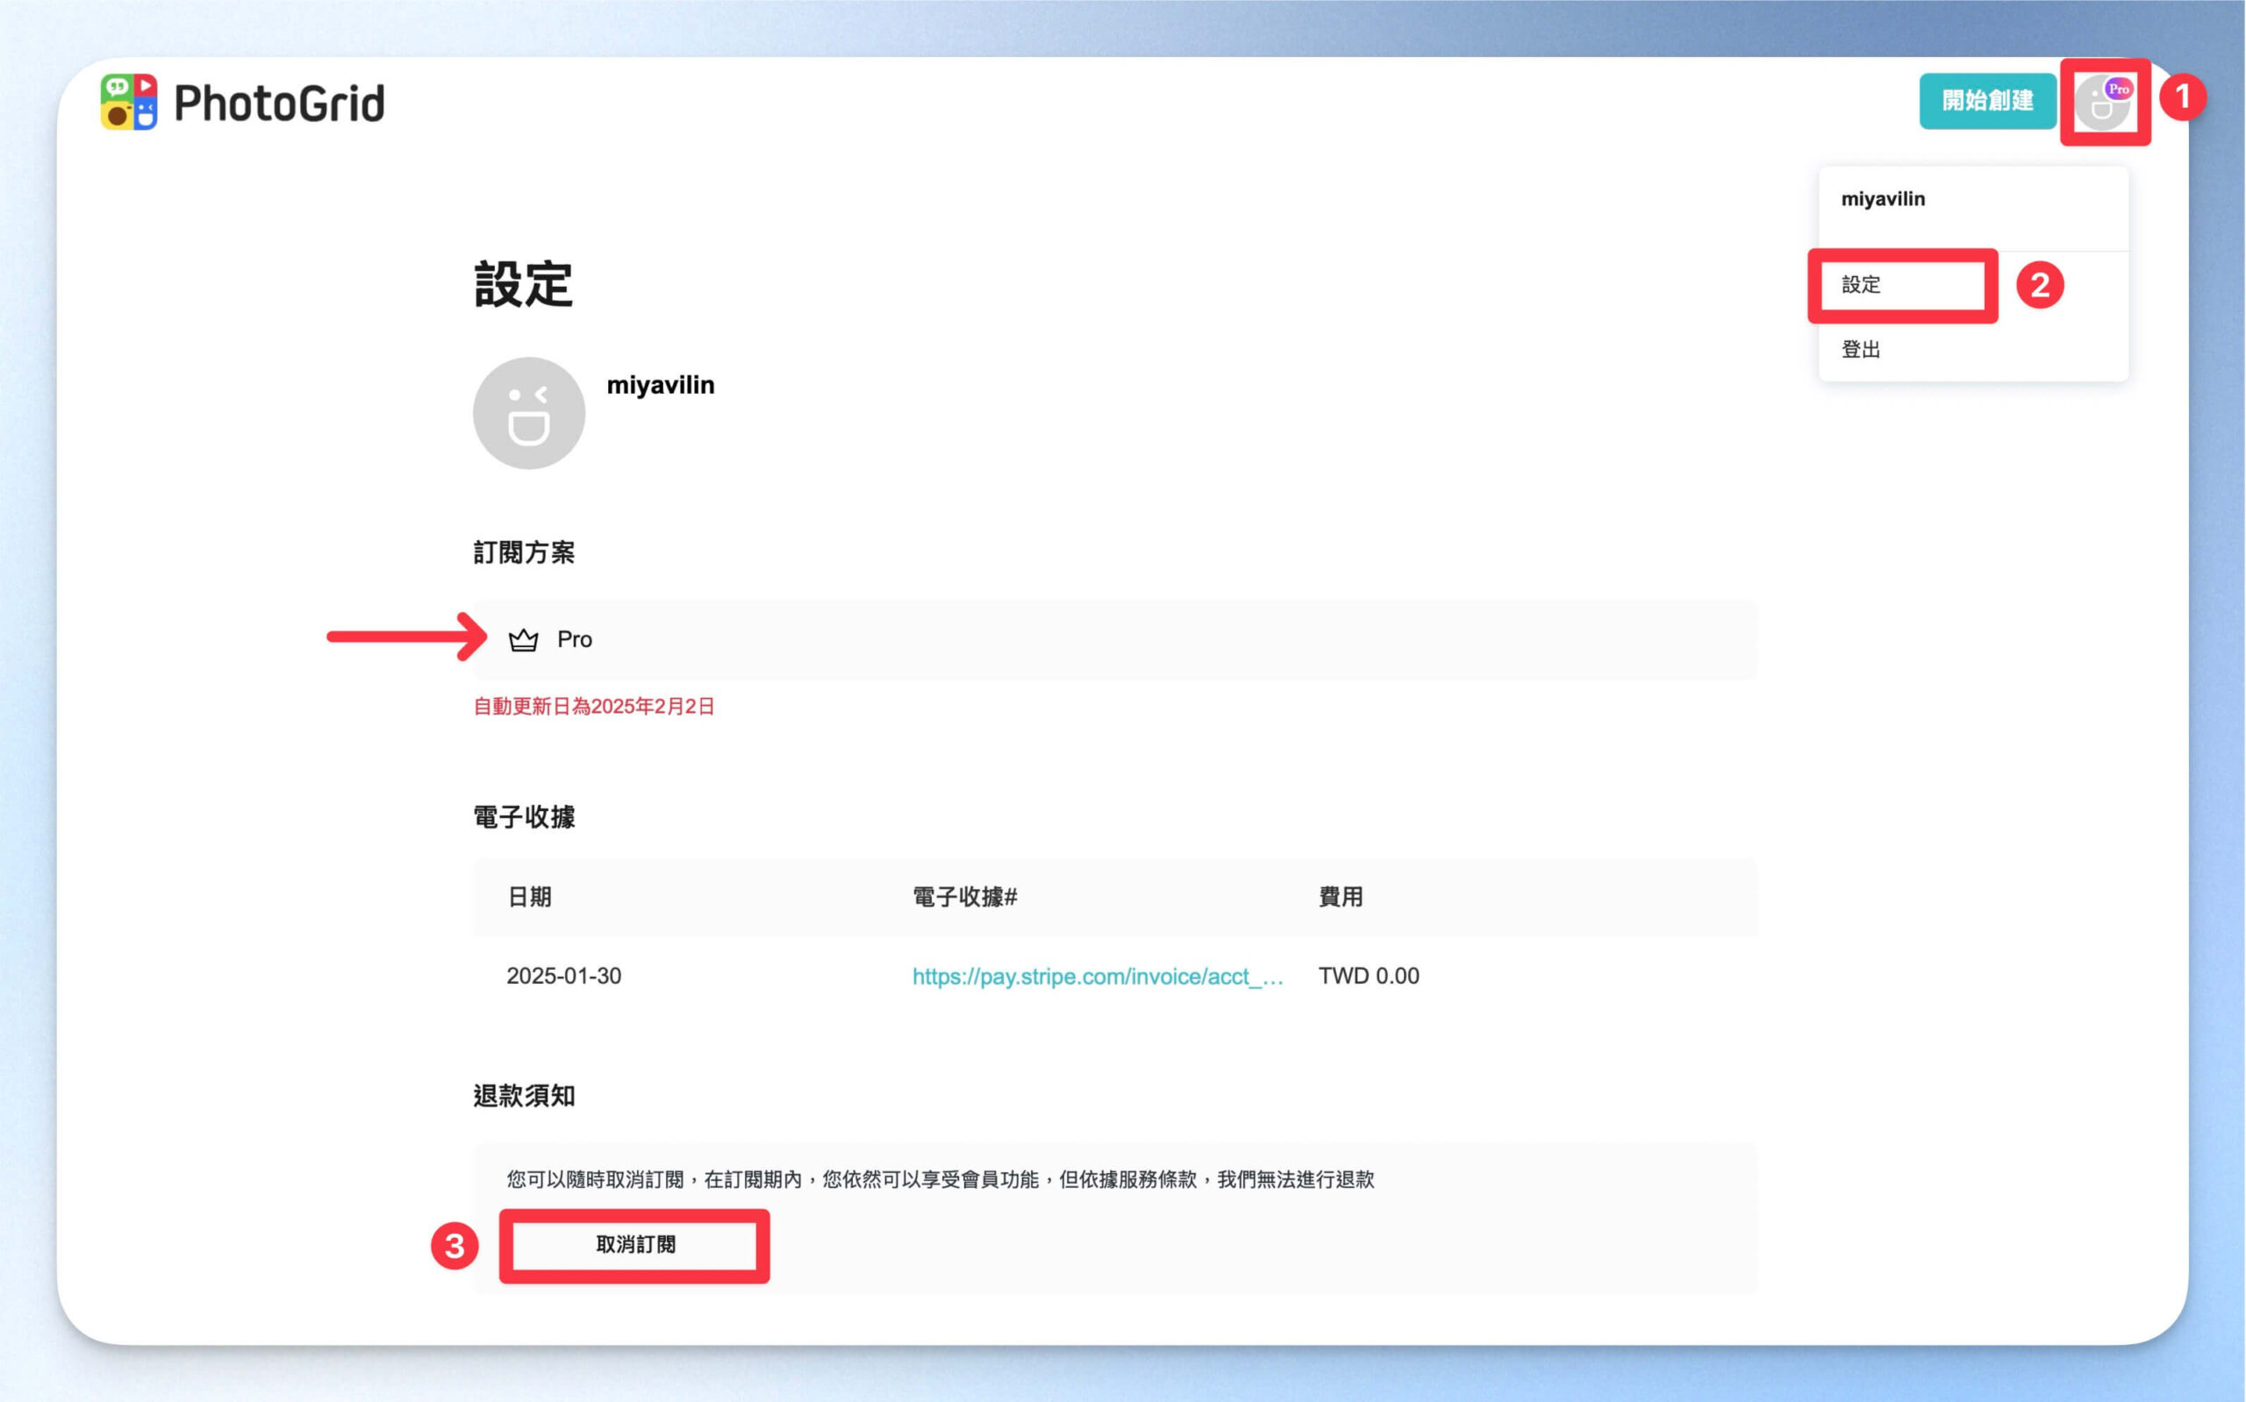2246x1402 pixels.
Task: Click miyavilin name in dropdown menu
Action: pyautogui.click(x=1882, y=199)
